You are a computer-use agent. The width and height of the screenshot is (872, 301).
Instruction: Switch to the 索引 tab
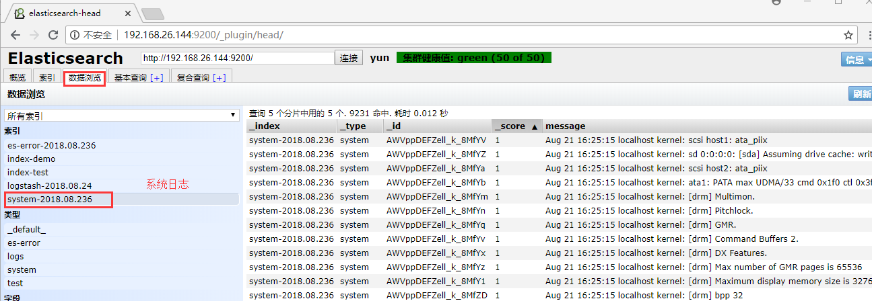tap(46, 78)
